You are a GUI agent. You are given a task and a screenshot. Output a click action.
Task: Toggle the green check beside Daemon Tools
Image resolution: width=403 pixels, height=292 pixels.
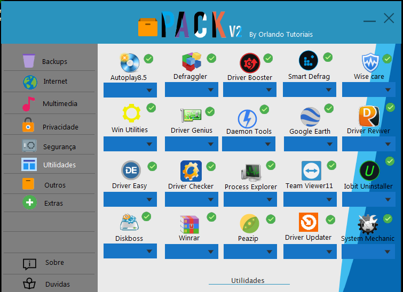(264, 109)
